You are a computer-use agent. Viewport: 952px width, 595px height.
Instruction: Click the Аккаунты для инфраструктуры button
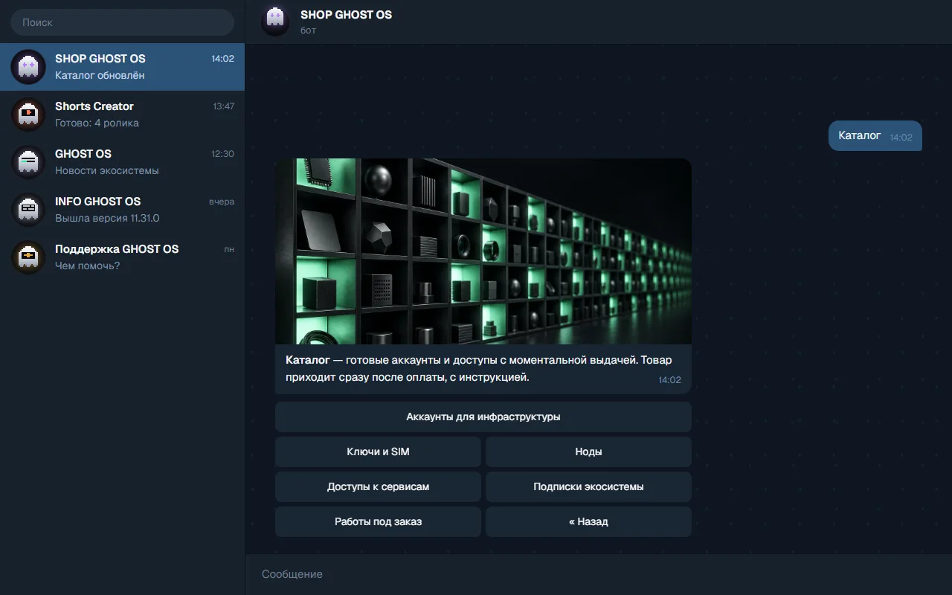pyautogui.click(x=483, y=417)
